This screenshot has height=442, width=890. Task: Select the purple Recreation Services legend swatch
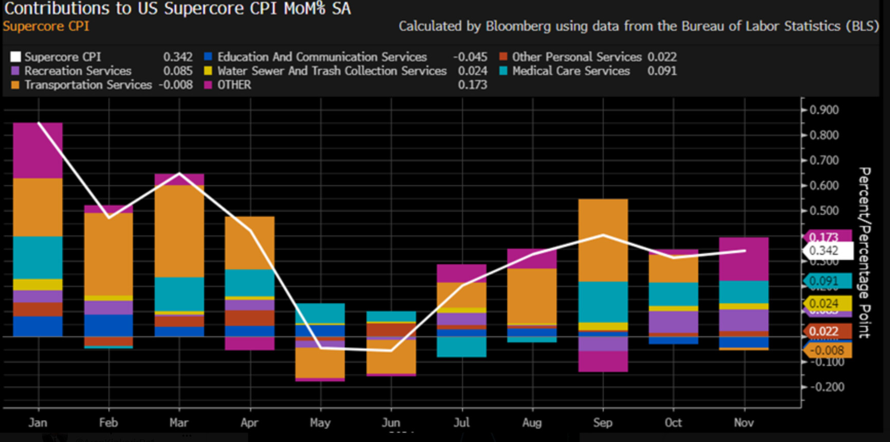[15, 71]
